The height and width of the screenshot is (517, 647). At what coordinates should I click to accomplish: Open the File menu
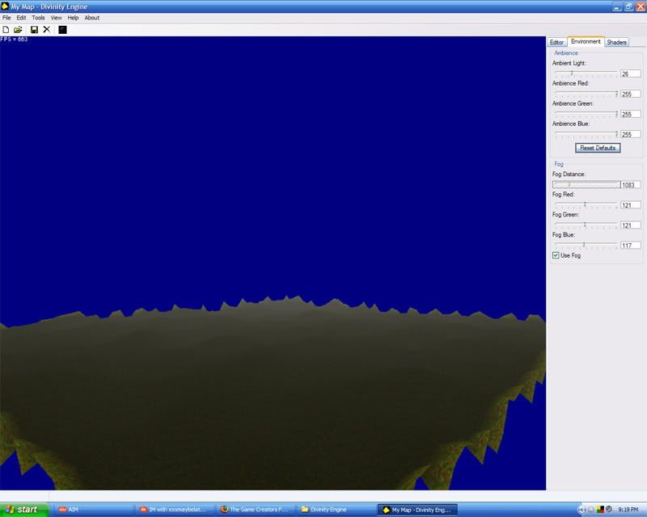[x=6, y=17]
